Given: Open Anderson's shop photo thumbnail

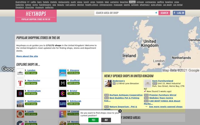Looking at the screenshot, I should click(108, 83).
